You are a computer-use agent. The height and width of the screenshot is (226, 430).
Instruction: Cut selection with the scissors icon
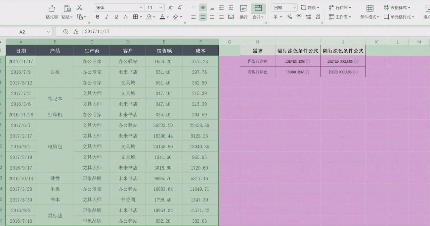79,7
